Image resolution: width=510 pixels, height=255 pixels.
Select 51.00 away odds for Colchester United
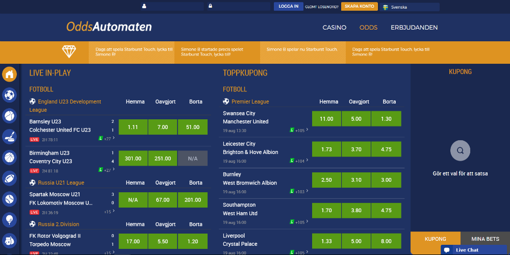tap(193, 127)
